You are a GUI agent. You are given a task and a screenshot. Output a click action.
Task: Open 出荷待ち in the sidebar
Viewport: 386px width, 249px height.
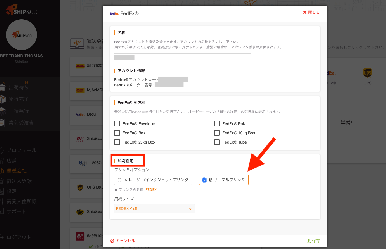click(18, 88)
